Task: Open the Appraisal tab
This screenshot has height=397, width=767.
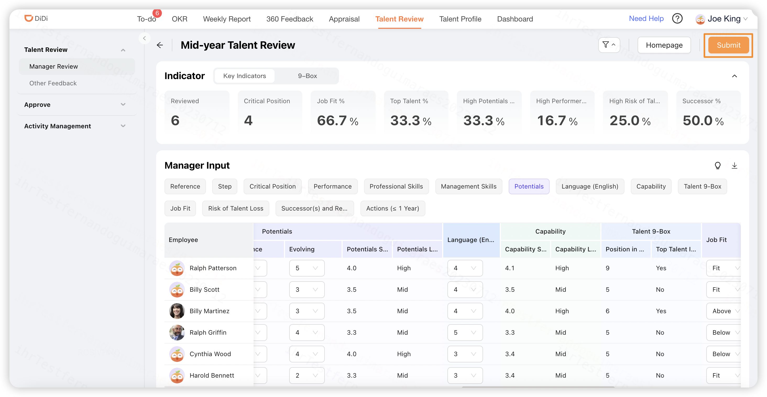Action: [x=344, y=19]
